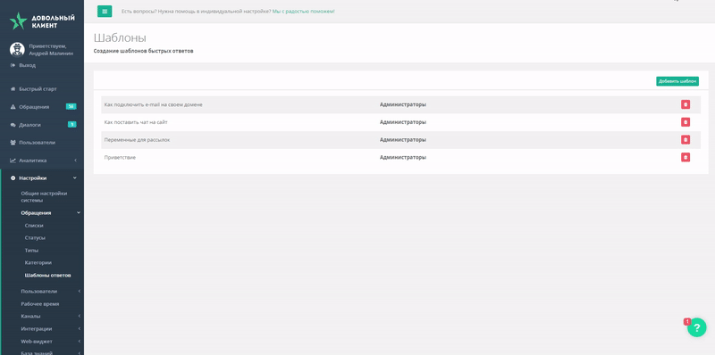The width and height of the screenshot is (715, 355).
Task: Open Рабочее время settings
Action: (40, 303)
